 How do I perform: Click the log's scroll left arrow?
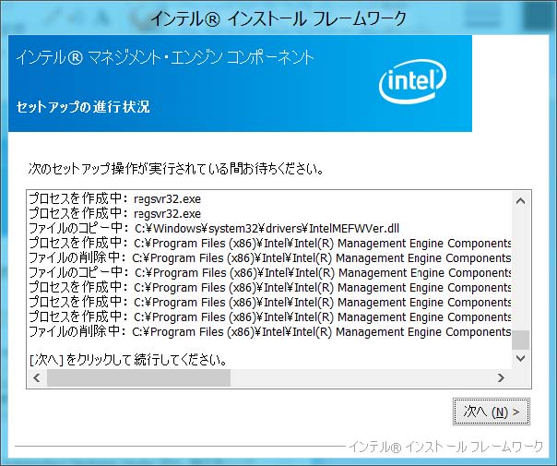click(37, 377)
